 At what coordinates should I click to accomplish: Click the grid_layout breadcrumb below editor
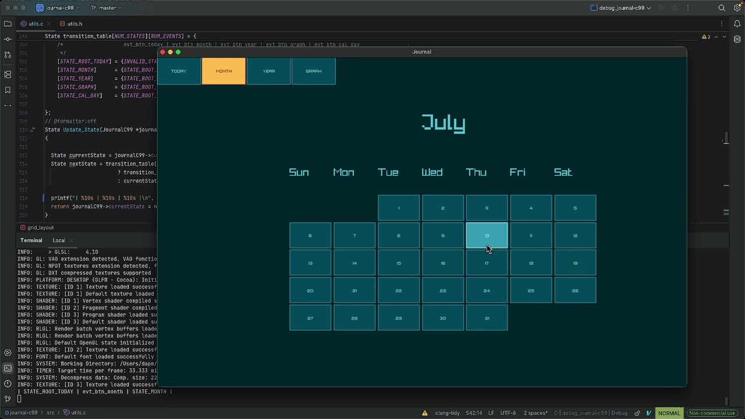37,228
